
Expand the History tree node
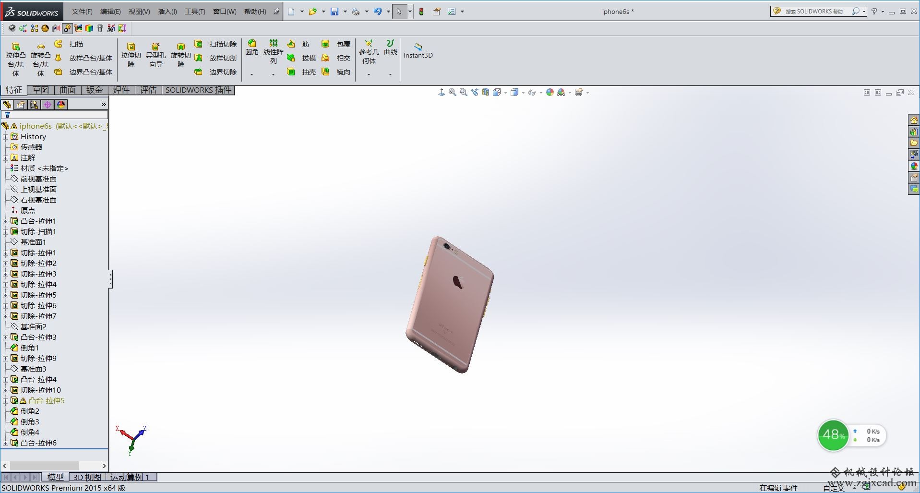coord(5,137)
